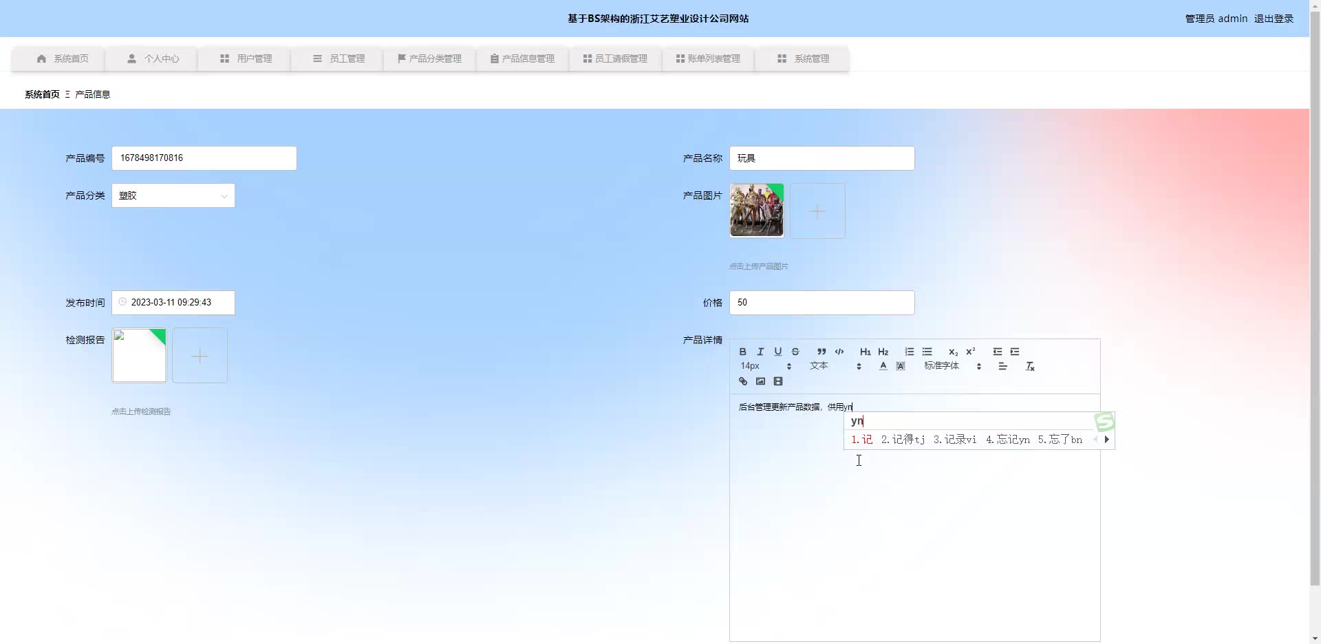Viewport: 1321px width, 644px height.
Task: Insert an image into product details
Action: 760,381
